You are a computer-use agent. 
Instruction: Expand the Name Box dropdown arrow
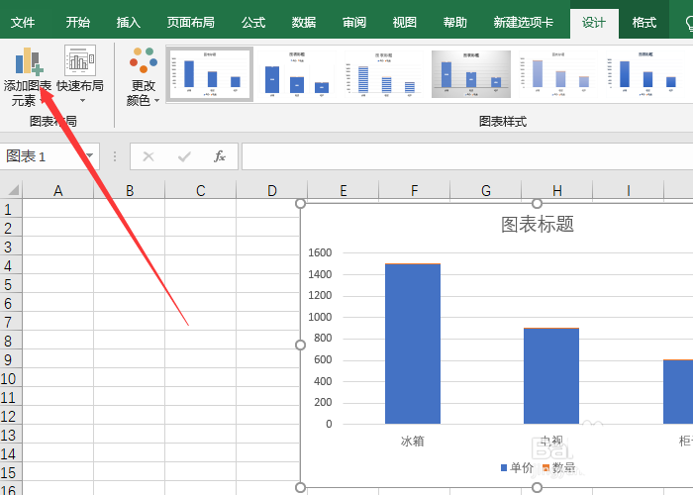tap(90, 155)
